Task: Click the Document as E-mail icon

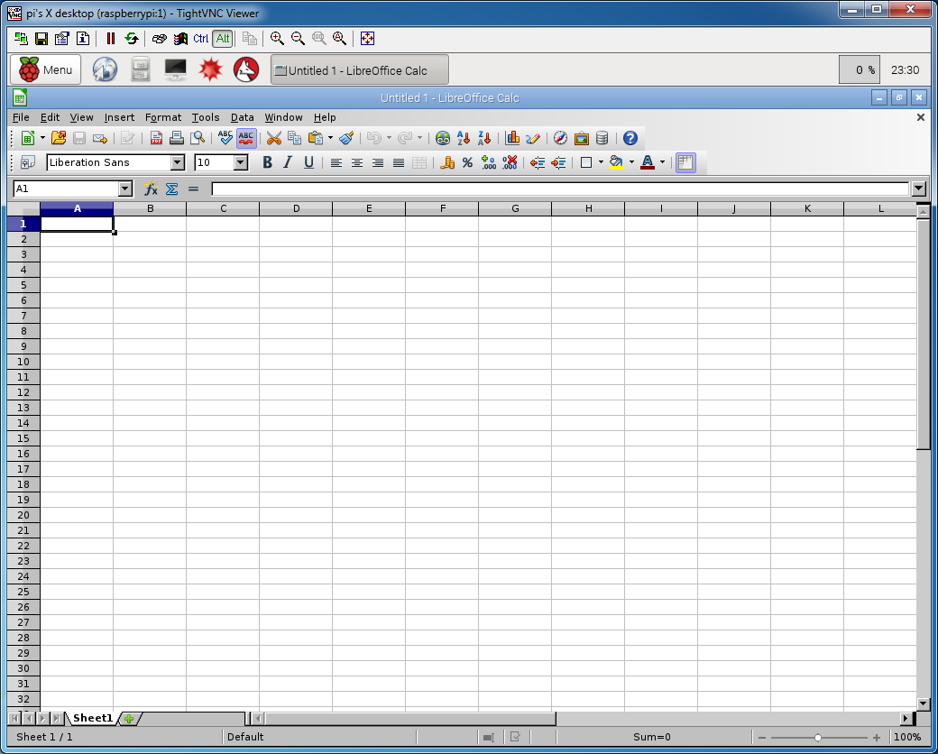Action: click(x=100, y=138)
